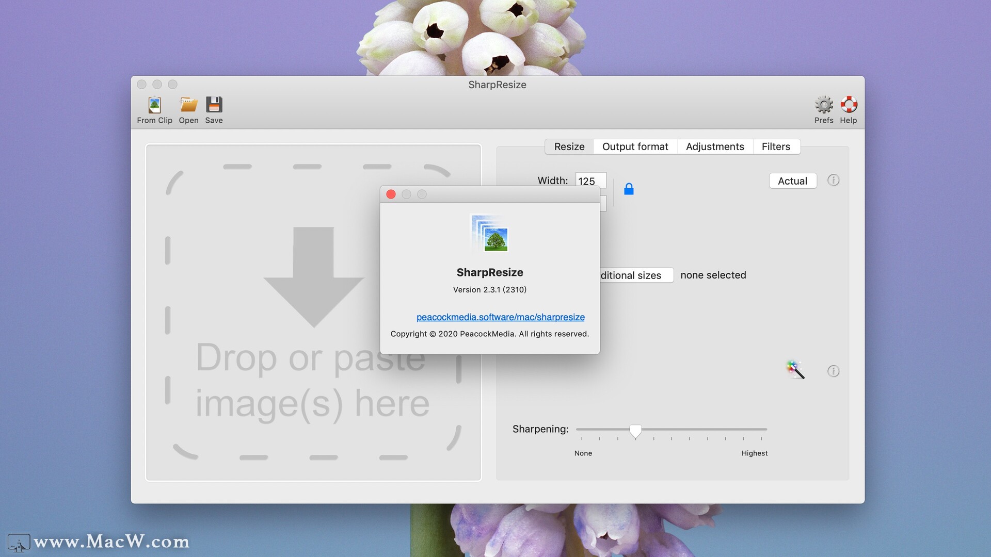This screenshot has height=557, width=991.
Task: Click the additional sizes button
Action: [636, 275]
